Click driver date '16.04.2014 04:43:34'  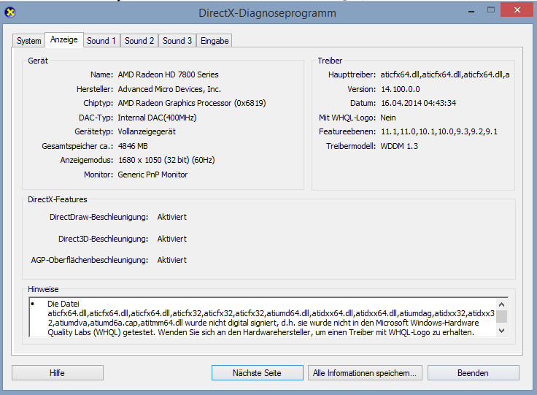419,103
